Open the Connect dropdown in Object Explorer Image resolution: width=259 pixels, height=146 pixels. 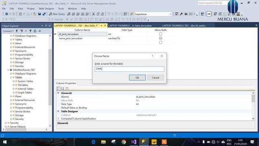coord(8,31)
